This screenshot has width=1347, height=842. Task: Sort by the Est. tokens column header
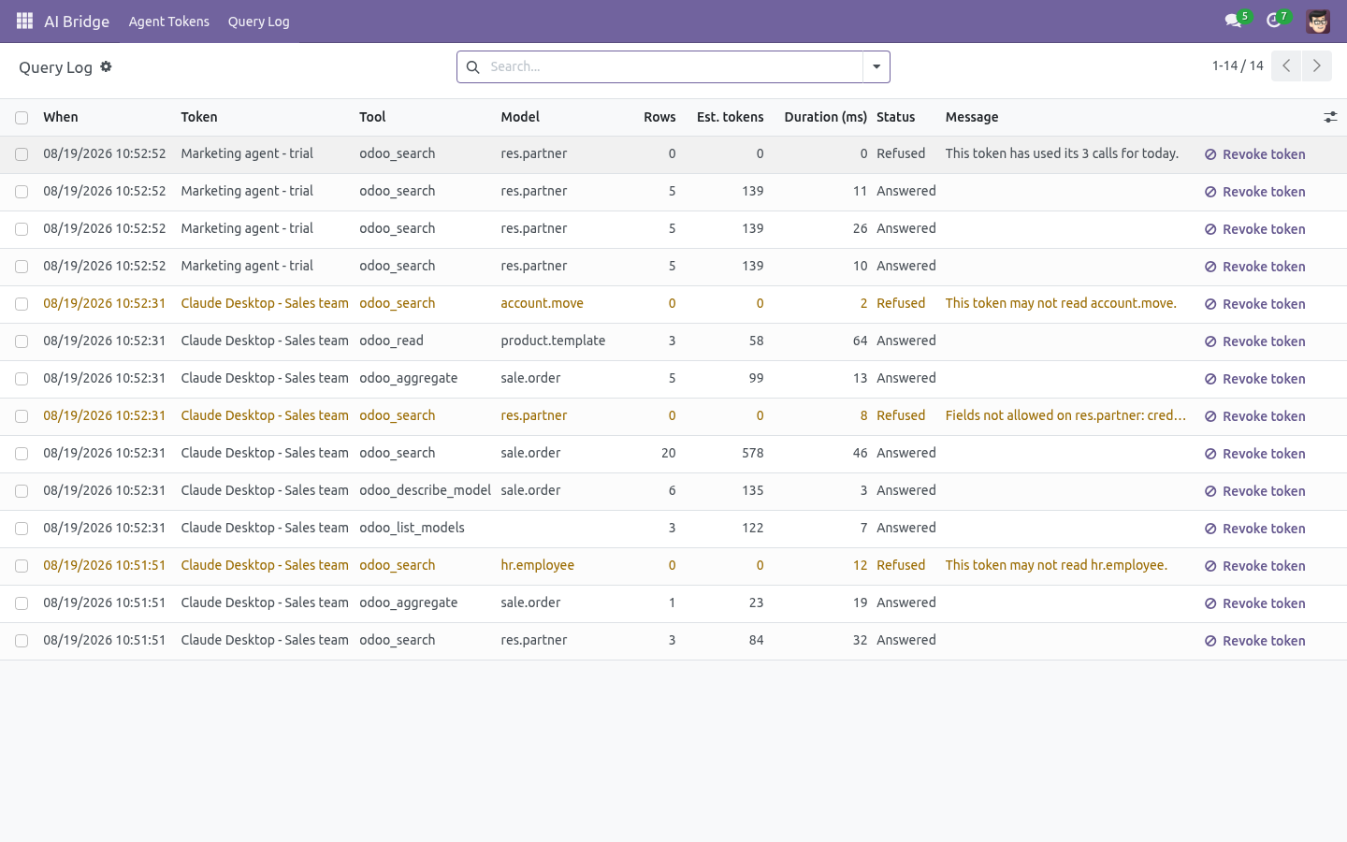731,117
